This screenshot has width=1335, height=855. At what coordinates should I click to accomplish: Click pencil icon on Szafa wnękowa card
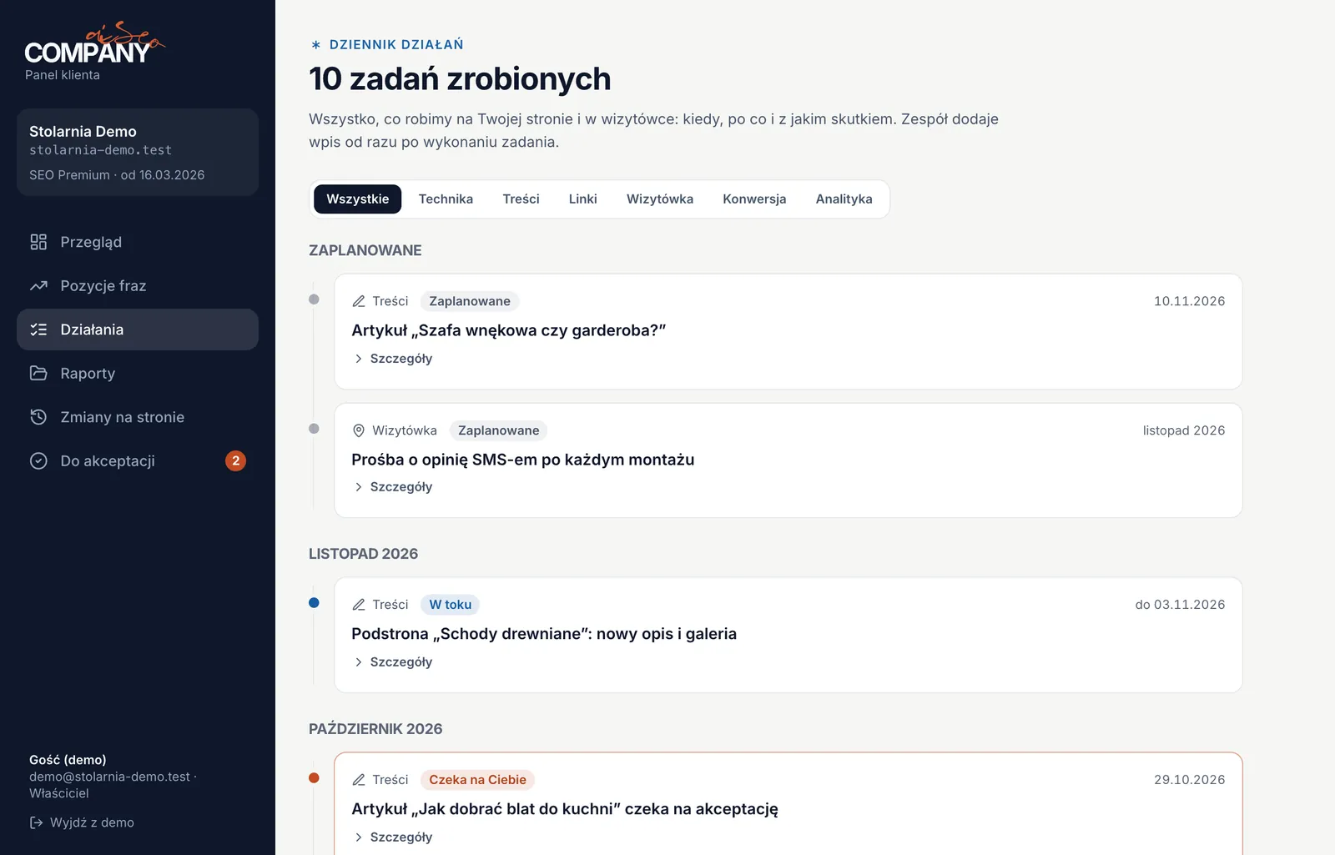click(359, 301)
